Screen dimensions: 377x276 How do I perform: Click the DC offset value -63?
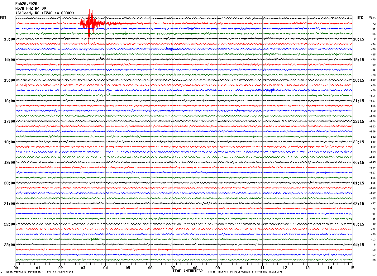(373, 19)
